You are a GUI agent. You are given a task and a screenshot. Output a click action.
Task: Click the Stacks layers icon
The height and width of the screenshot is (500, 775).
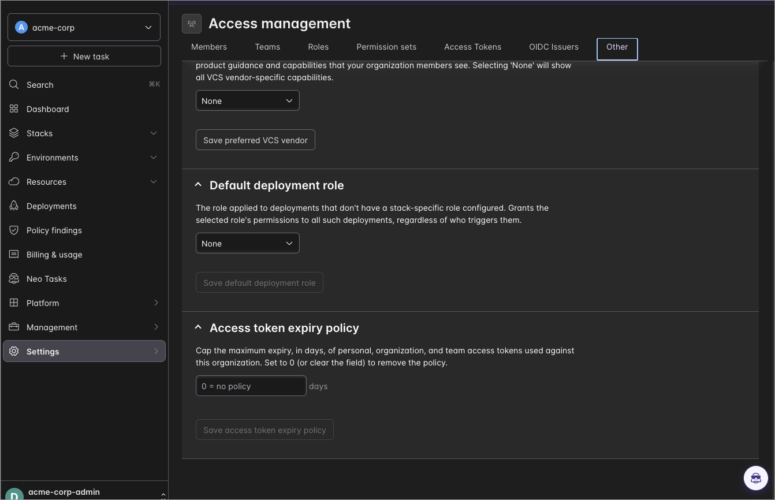pyautogui.click(x=14, y=133)
